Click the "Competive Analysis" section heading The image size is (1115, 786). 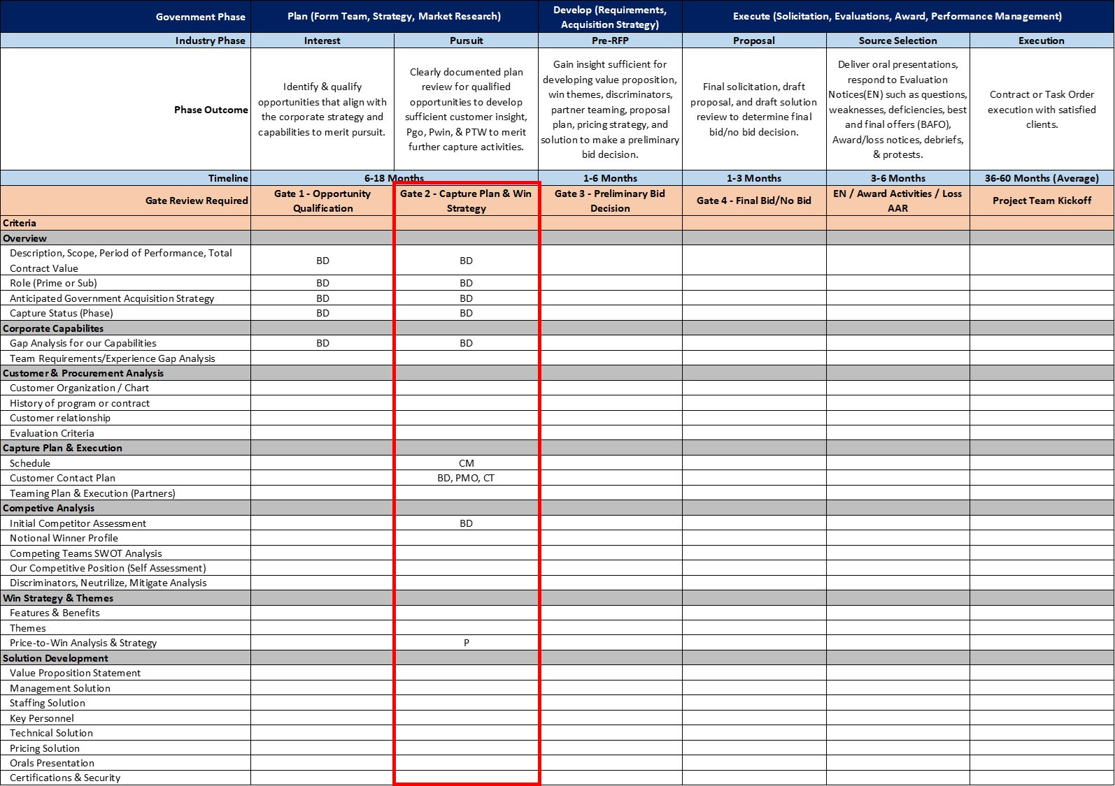click(125, 508)
